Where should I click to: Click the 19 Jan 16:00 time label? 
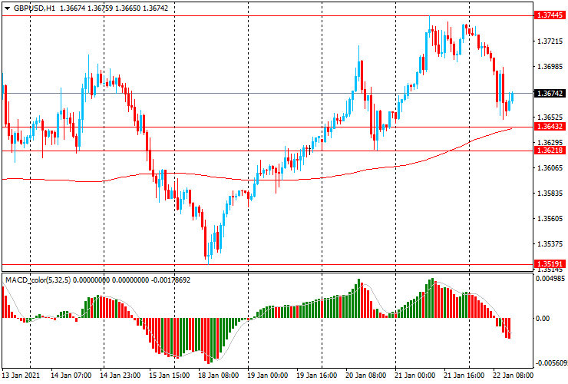click(x=316, y=376)
